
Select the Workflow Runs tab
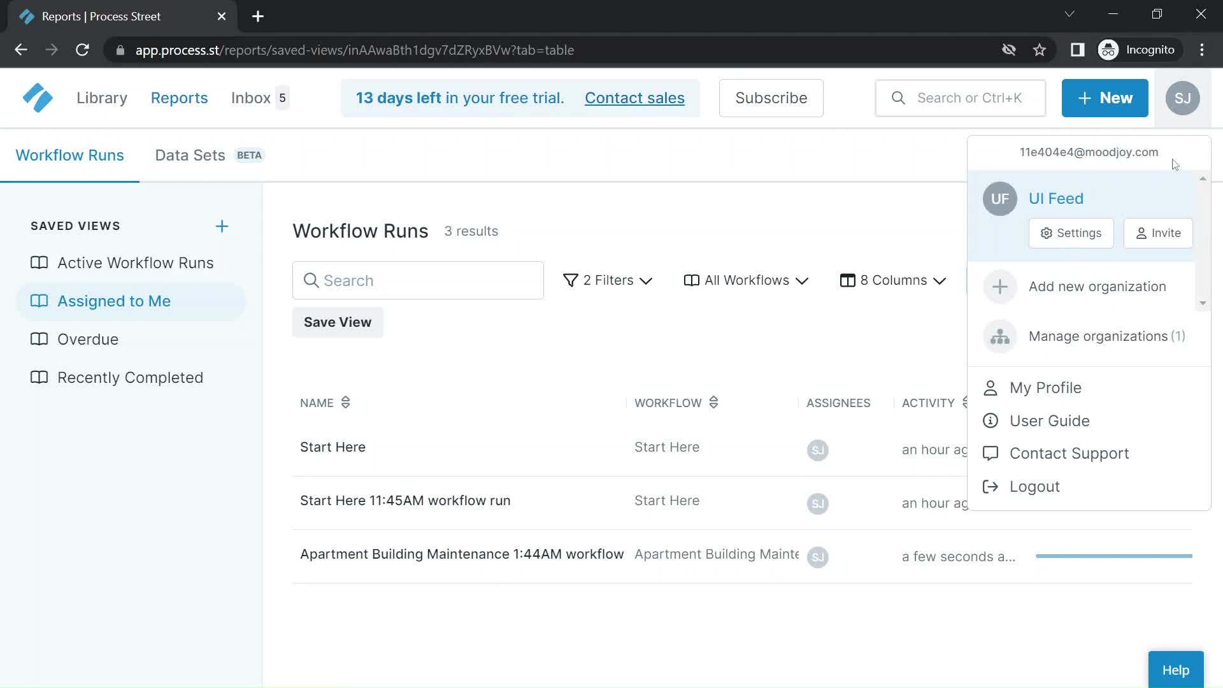coord(69,155)
